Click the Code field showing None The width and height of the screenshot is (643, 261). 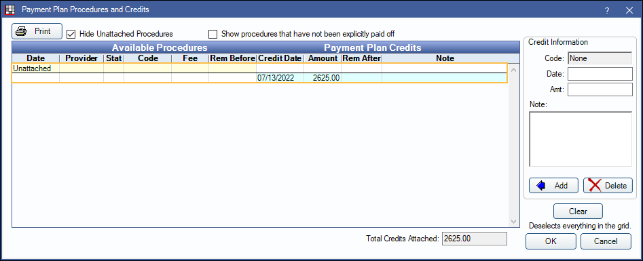click(600, 58)
